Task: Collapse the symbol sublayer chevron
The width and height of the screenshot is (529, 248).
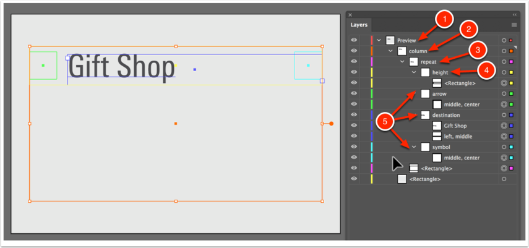Action: 414,147
